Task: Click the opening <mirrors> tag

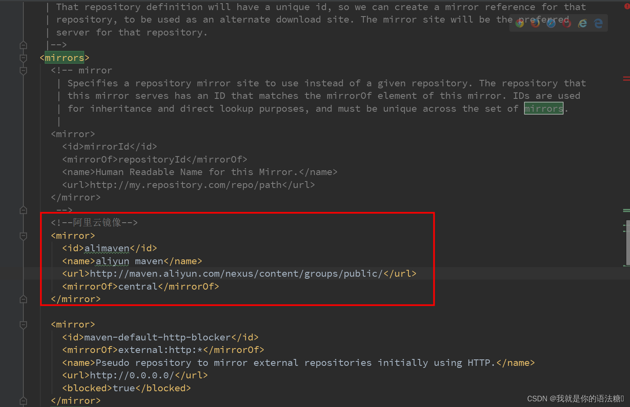Action: click(x=64, y=58)
